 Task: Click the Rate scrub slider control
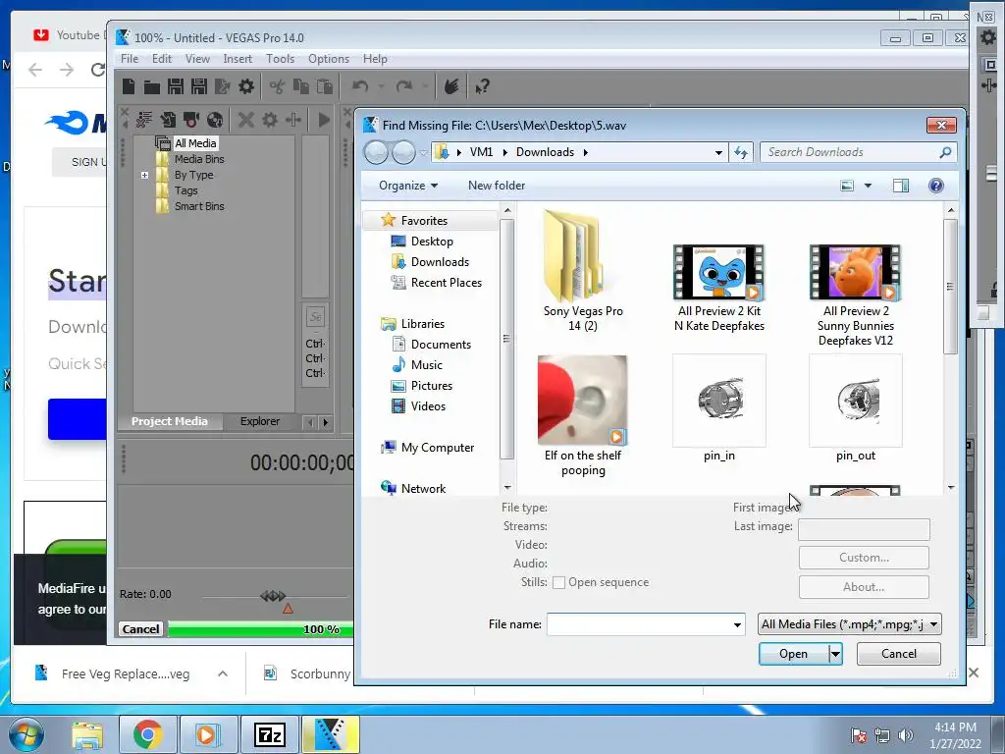click(273, 596)
